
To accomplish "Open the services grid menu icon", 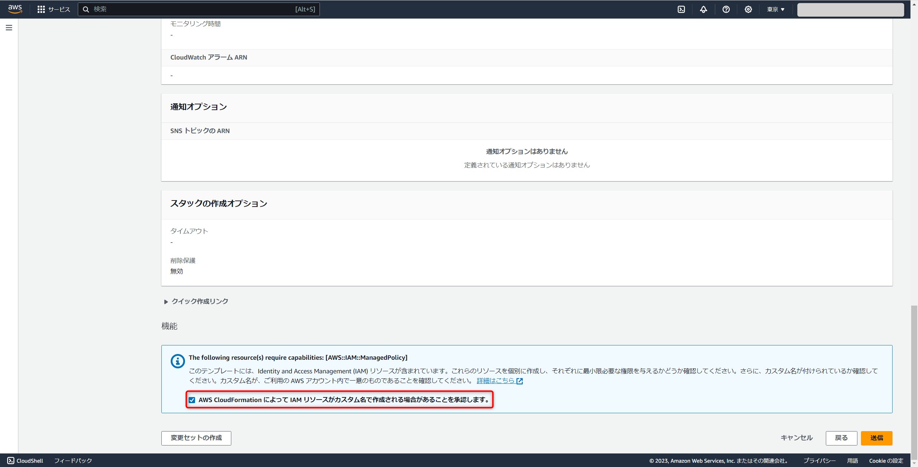I will (x=41, y=9).
